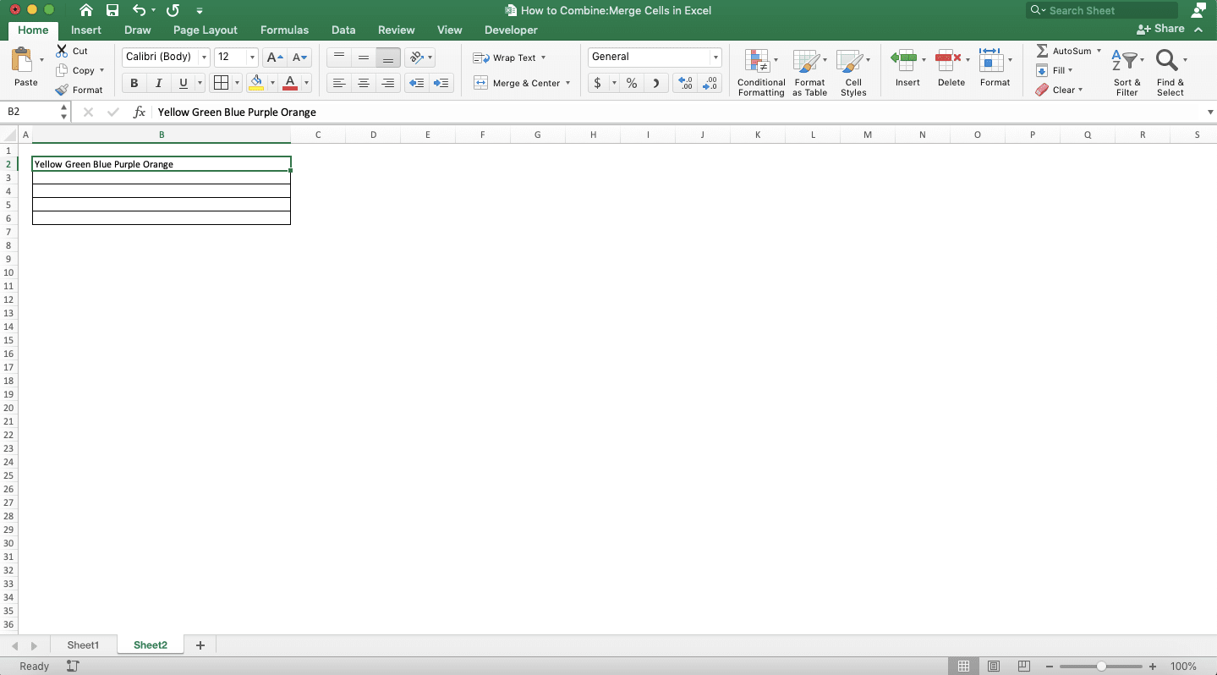Screen dimensions: 1217x675
Task: Increase the font size
Action: pos(275,58)
